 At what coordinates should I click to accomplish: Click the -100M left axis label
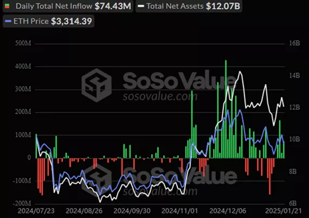22,181
